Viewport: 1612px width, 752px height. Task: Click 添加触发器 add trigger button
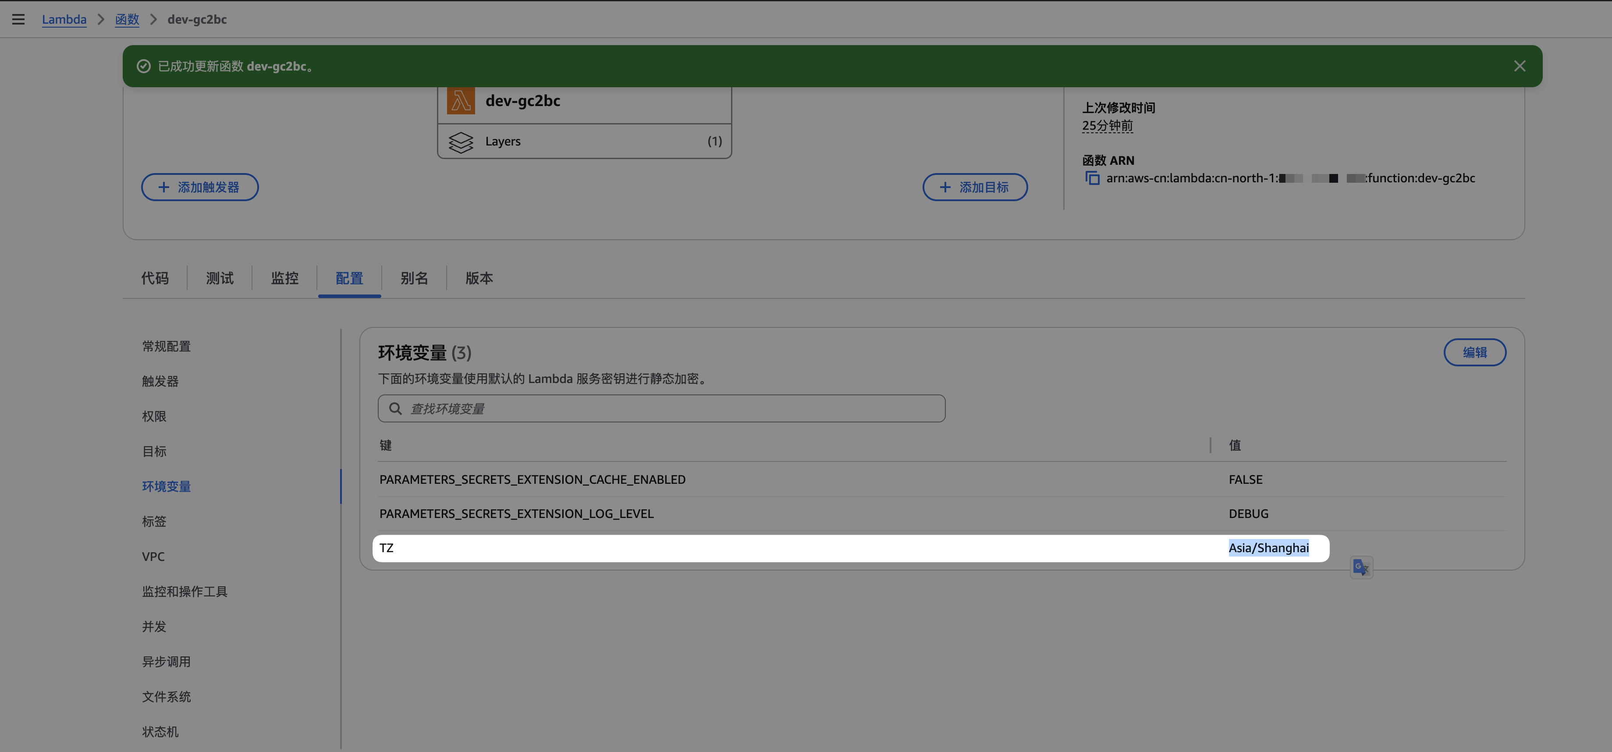pyautogui.click(x=199, y=187)
